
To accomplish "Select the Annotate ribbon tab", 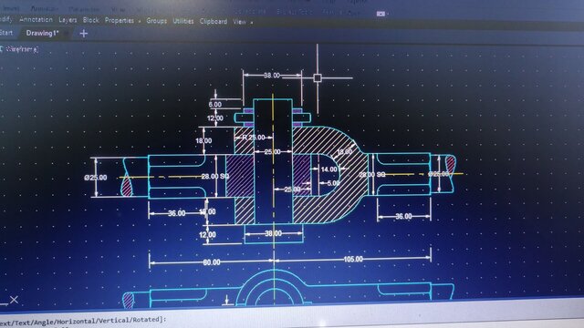I will click(45, 8).
